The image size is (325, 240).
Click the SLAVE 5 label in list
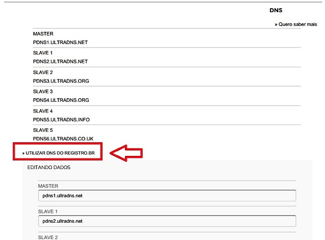click(x=43, y=130)
